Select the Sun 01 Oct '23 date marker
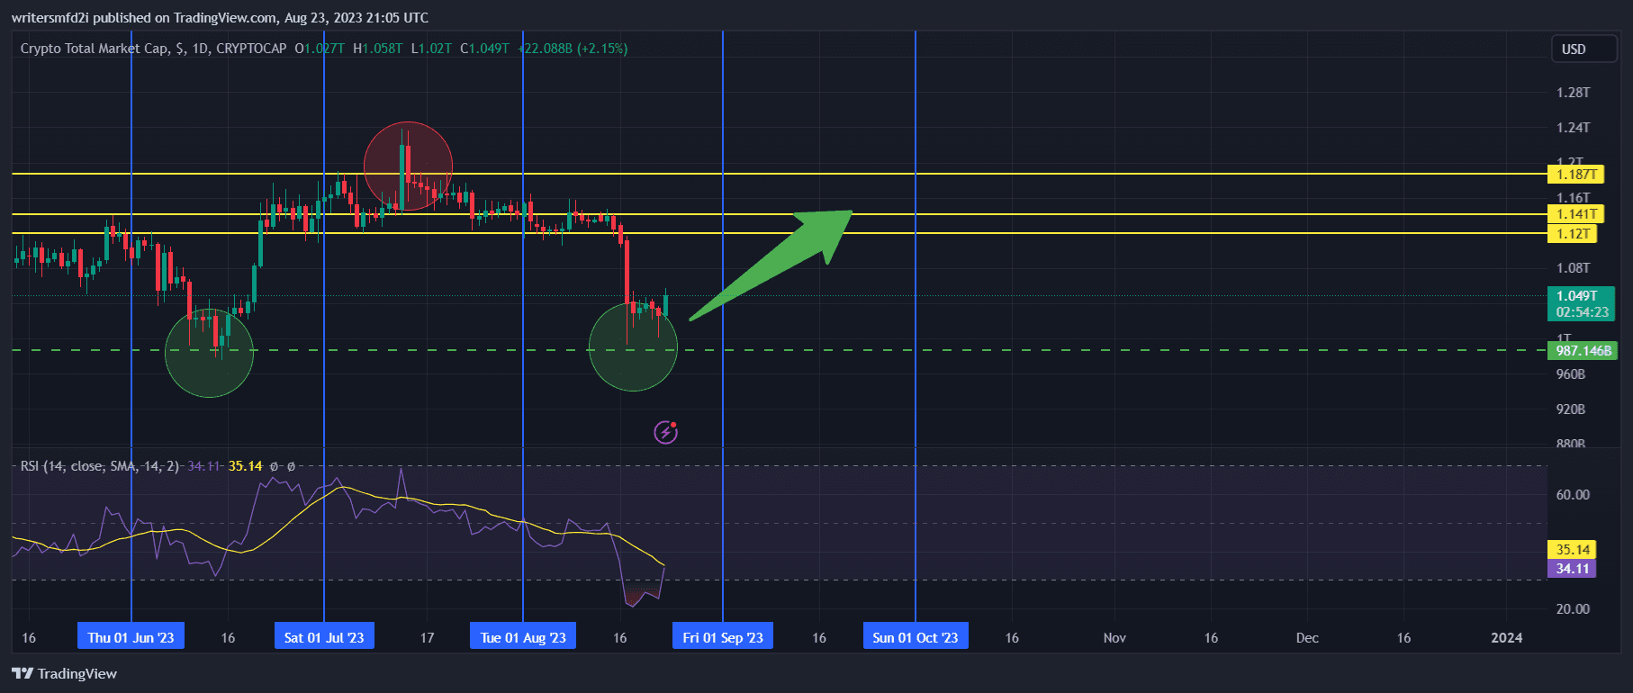 (915, 637)
